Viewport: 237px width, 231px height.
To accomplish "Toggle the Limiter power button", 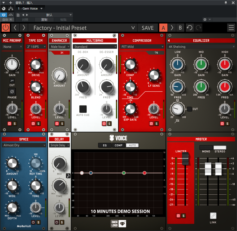I will (178, 216).
